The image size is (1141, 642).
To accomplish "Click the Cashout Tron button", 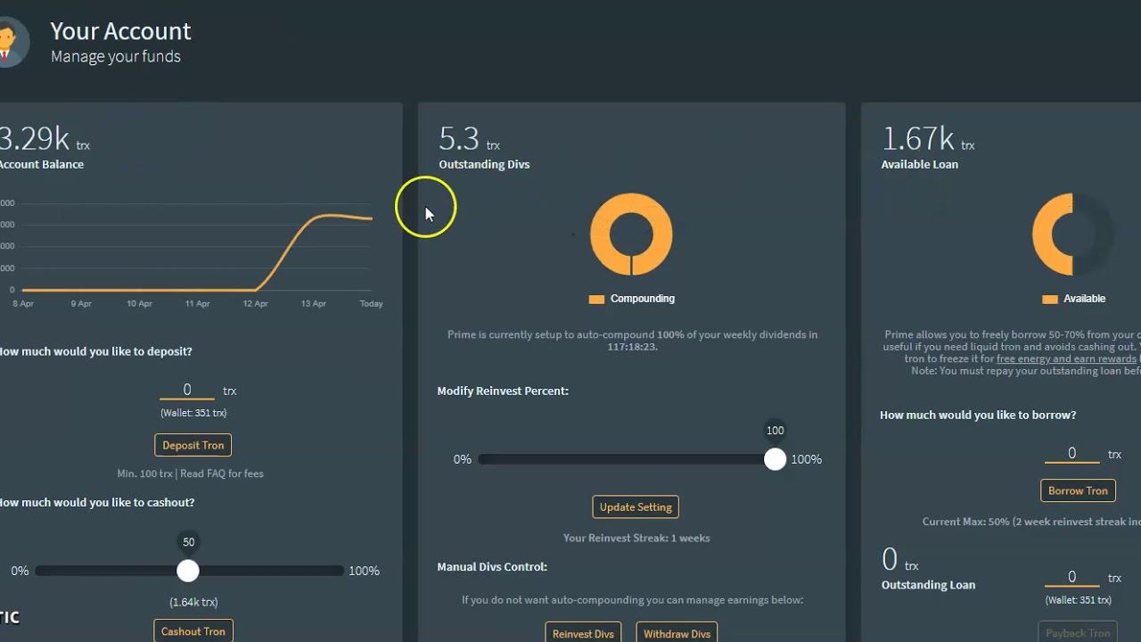I will [193, 631].
